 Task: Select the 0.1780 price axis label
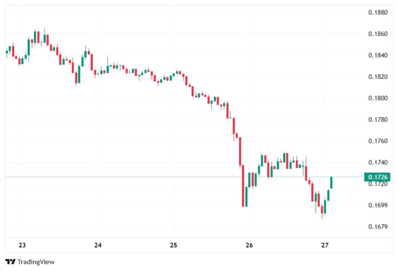click(x=378, y=119)
